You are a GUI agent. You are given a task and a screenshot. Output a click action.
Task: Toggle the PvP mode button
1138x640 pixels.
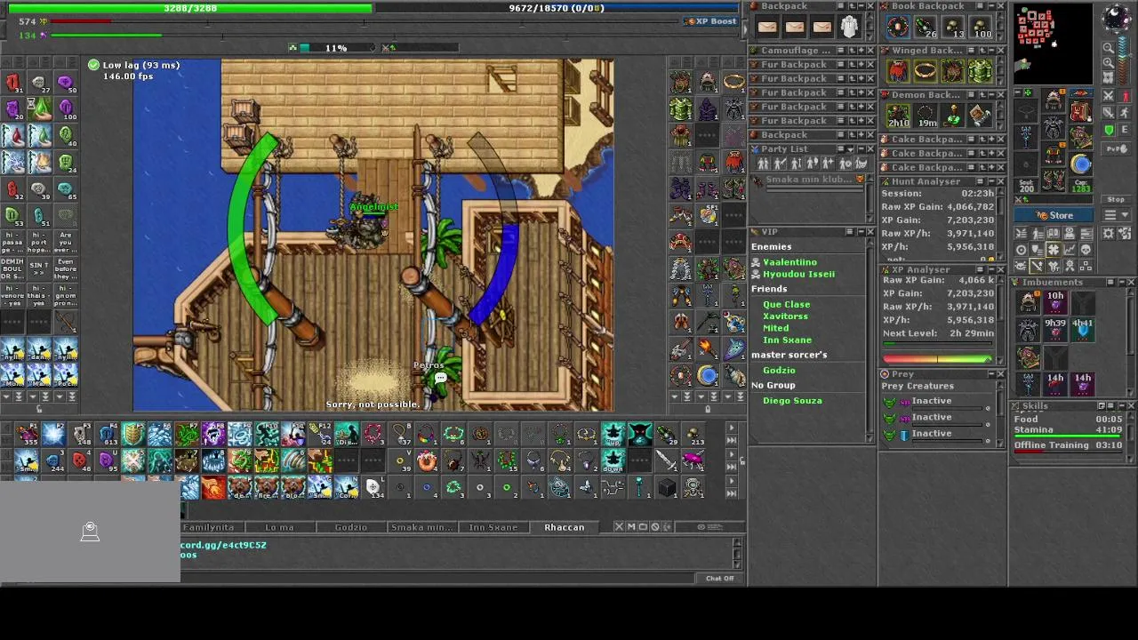pos(1116,148)
